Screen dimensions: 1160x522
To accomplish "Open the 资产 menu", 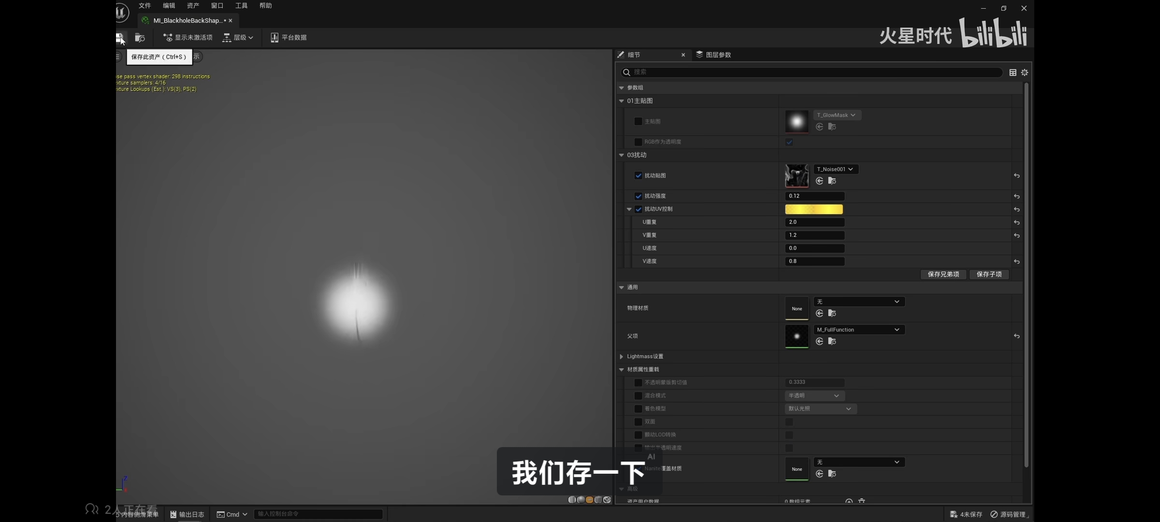I will (x=193, y=6).
